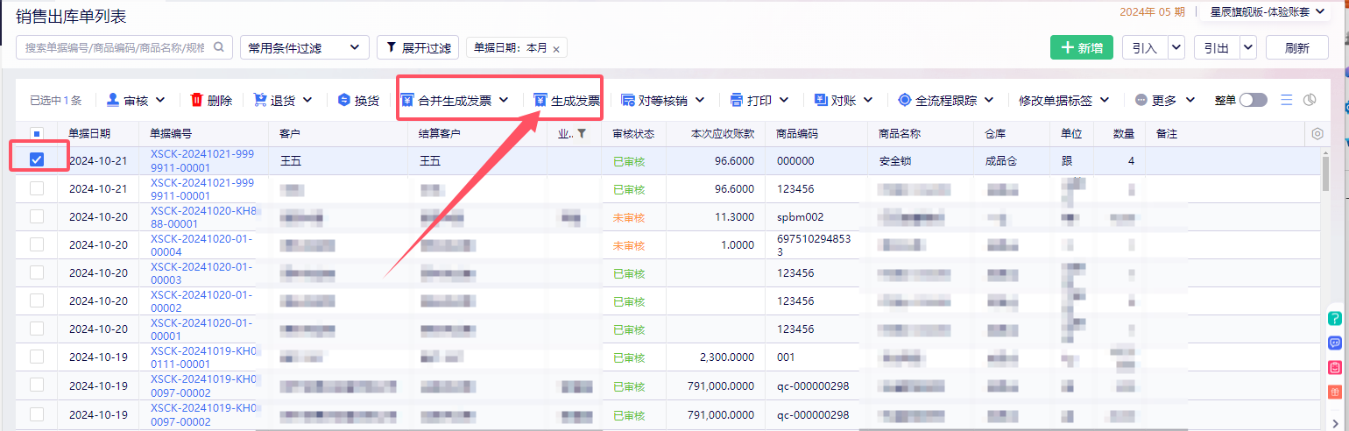Check row XSCK-20241020-01-00001
The width and height of the screenshot is (1349, 431).
click(37, 329)
